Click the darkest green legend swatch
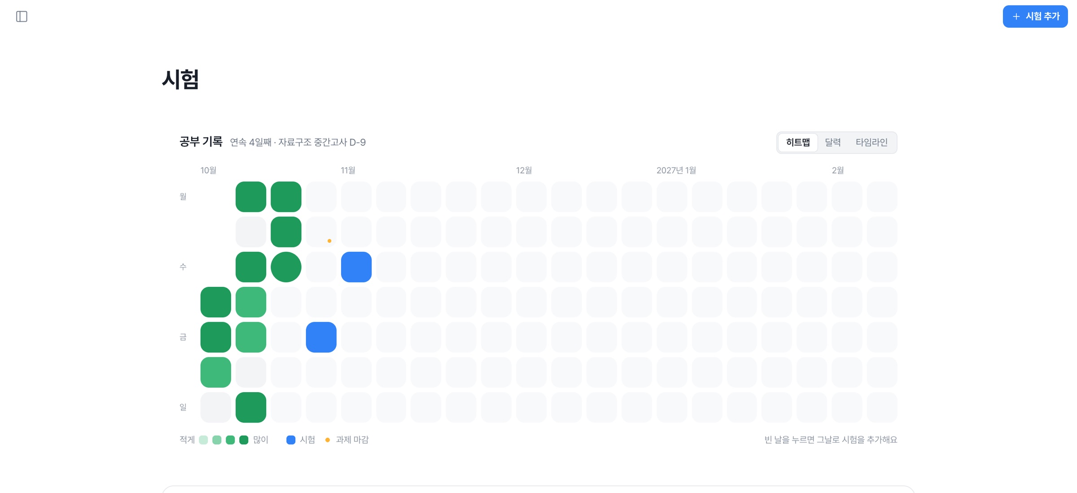Image resolution: width=1077 pixels, height=493 pixels. [x=244, y=440]
